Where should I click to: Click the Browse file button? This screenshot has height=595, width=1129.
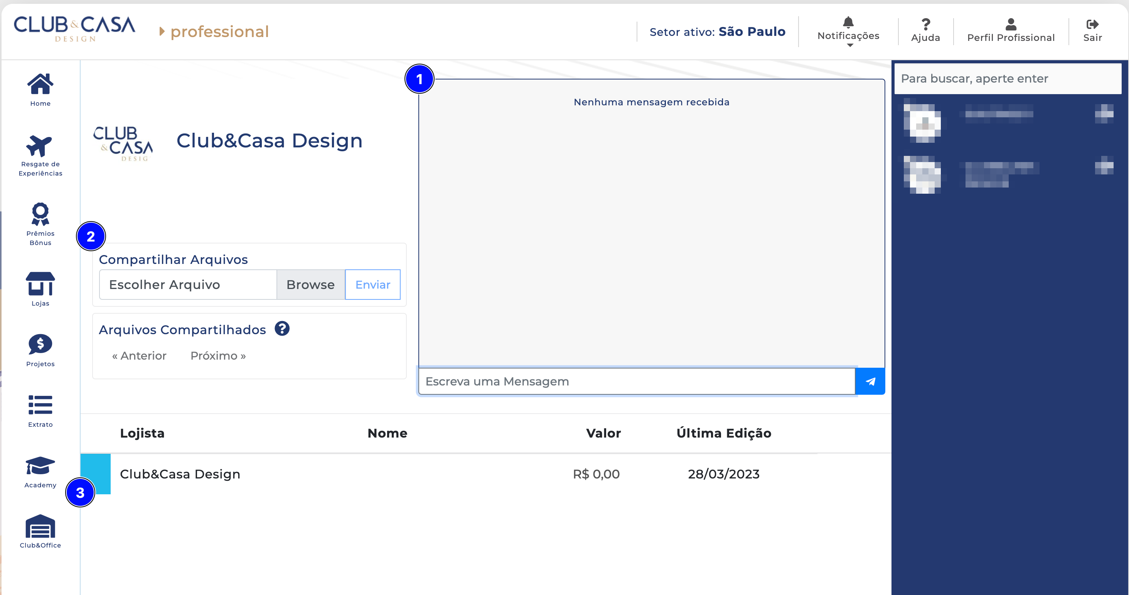(311, 285)
